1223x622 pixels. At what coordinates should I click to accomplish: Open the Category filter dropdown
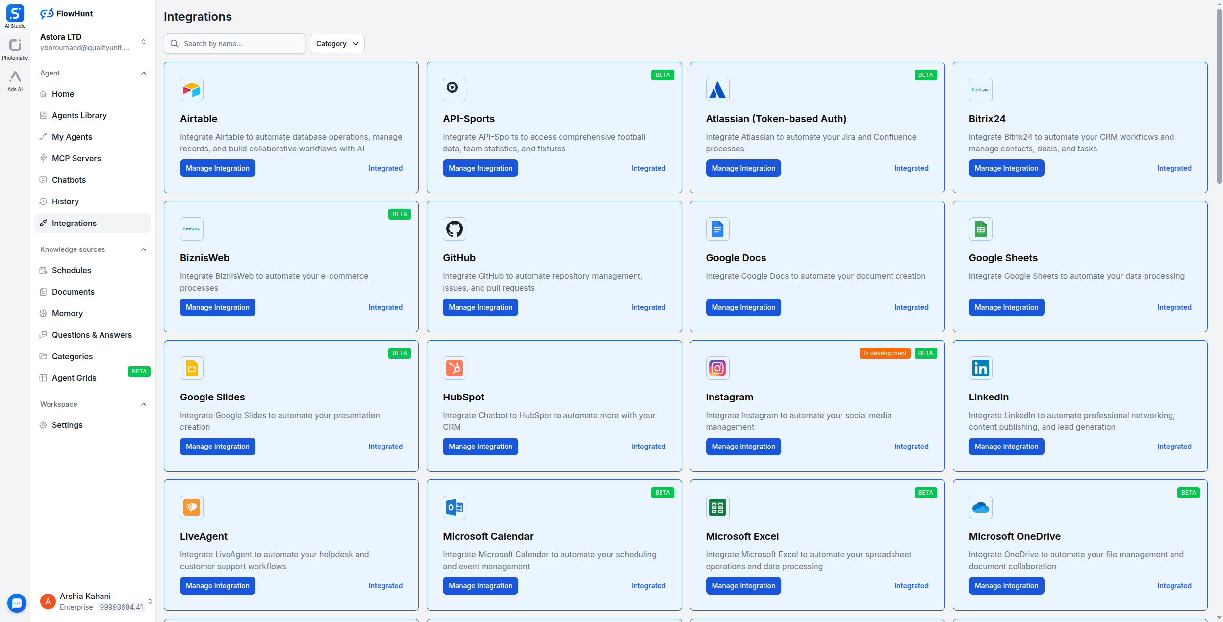pos(337,44)
